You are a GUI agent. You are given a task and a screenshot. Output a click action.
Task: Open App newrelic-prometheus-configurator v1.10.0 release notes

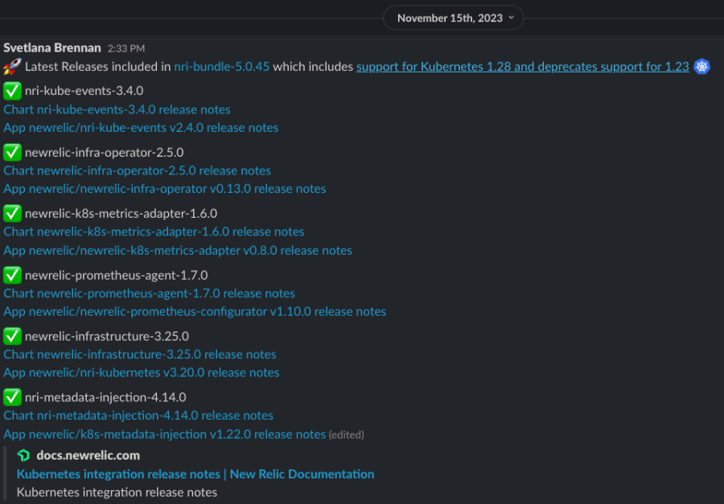pyautogui.click(x=194, y=311)
